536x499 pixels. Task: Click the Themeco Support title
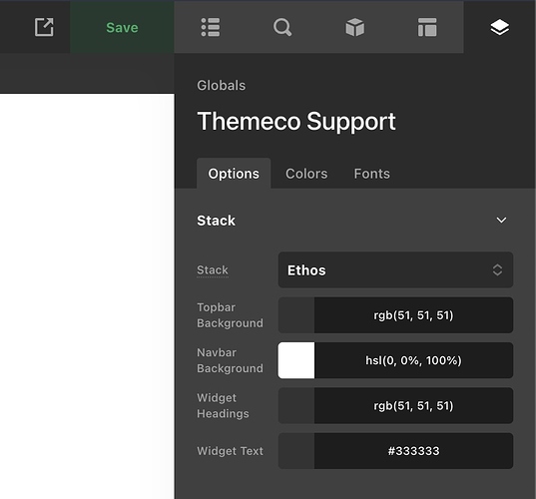296,122
